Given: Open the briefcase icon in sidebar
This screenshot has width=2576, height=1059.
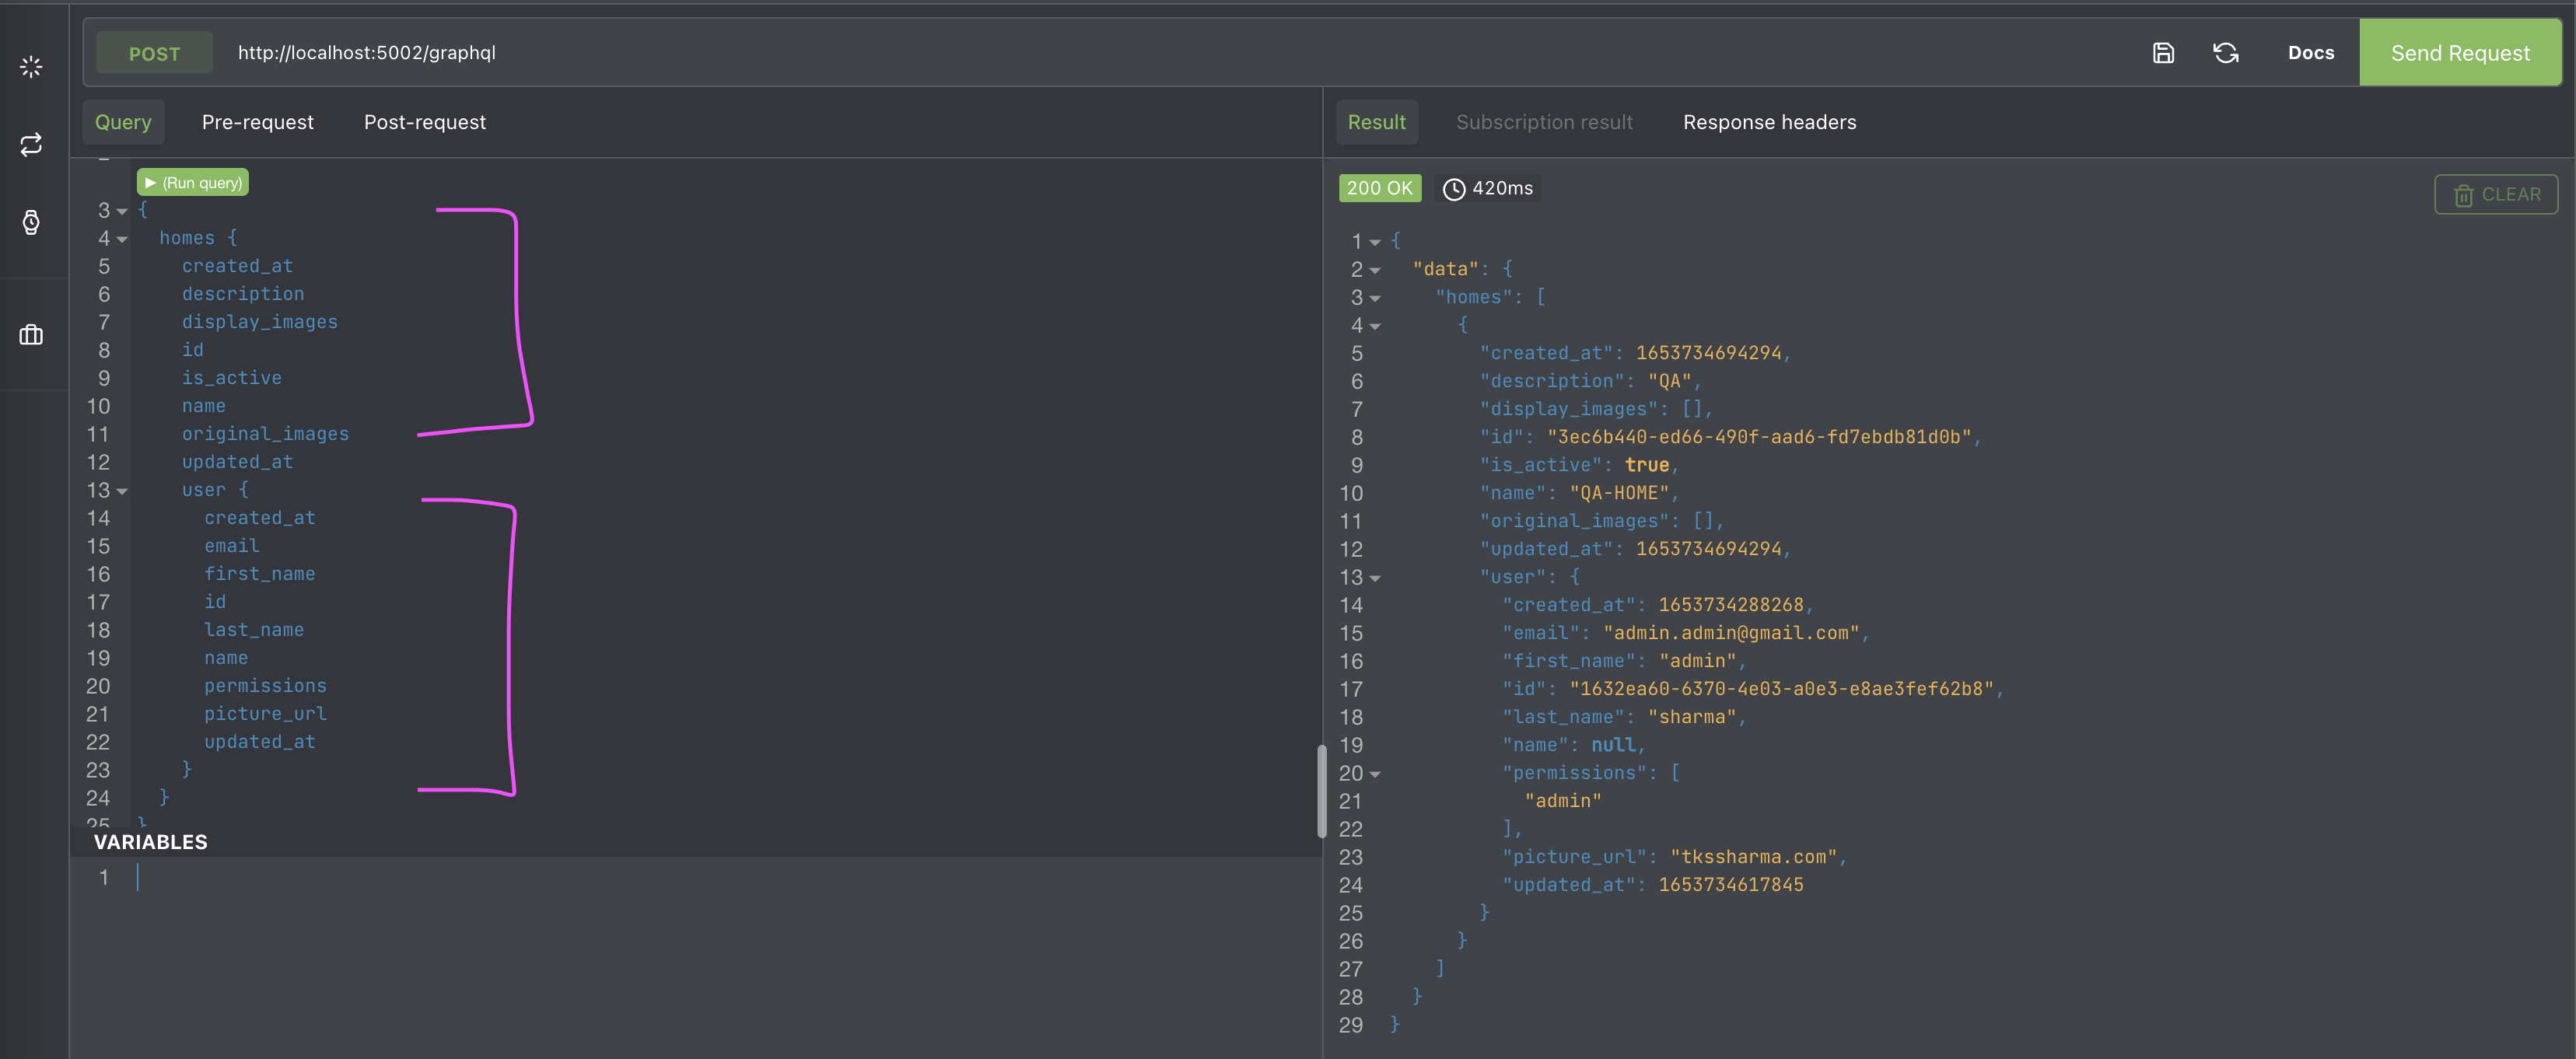Looking at the screenshot, I should (x=31, y=335).
